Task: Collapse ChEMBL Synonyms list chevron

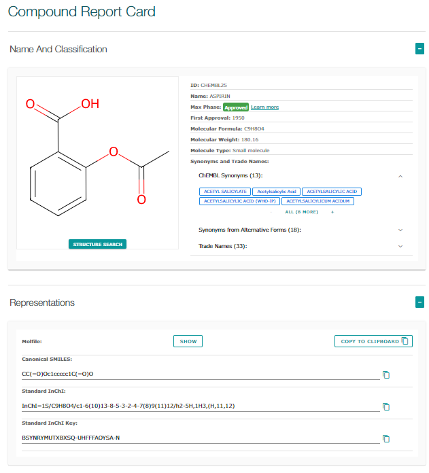Action: point(400,176)
